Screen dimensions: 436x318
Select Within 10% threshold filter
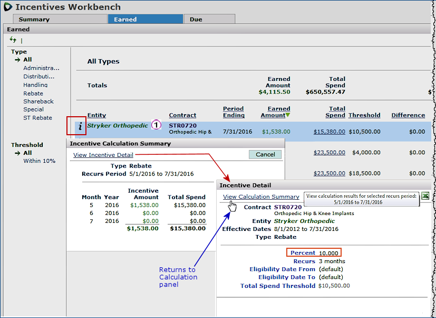pos(39,161)
